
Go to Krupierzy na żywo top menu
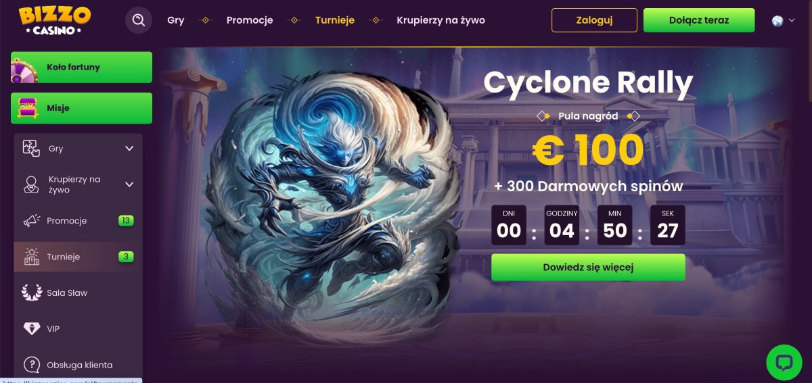(441, 20)
